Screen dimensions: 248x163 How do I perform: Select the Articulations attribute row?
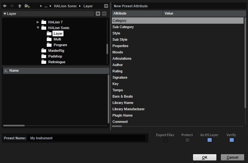pyautogui.click(x=178, y=58)
